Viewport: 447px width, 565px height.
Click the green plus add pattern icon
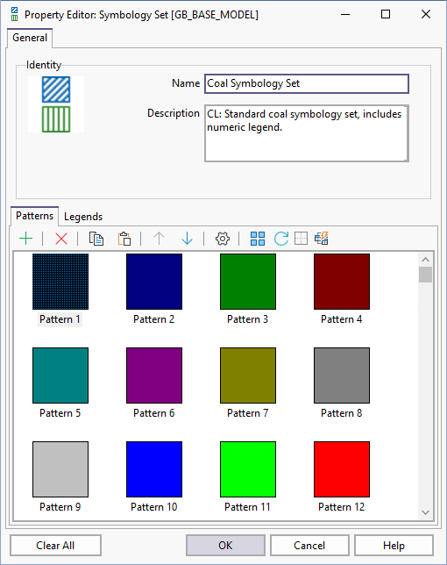point(26,239)
